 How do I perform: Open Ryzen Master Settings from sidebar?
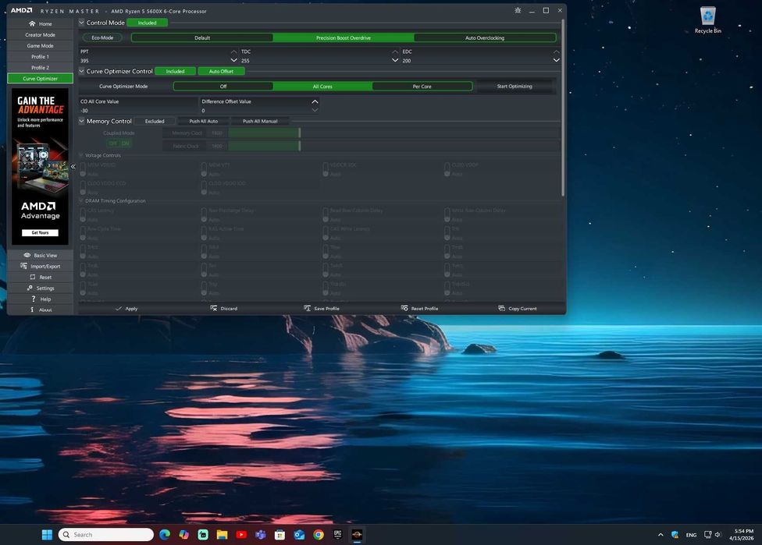pyautogui.click(x=41, y=288)
